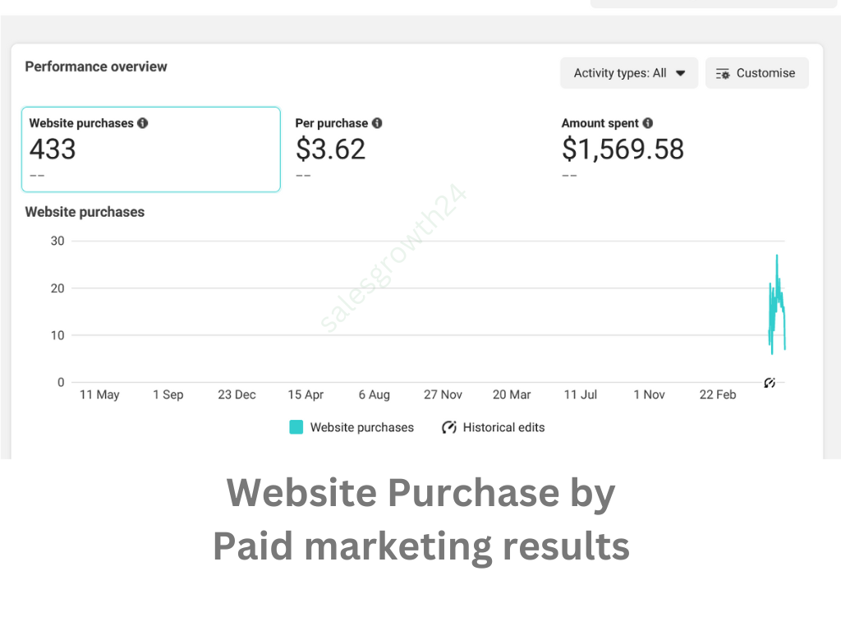Click the $3.62 per purchase value
The height and width of the screenshot is (631, 841).
pyautogui.click(x=330, y=150)
